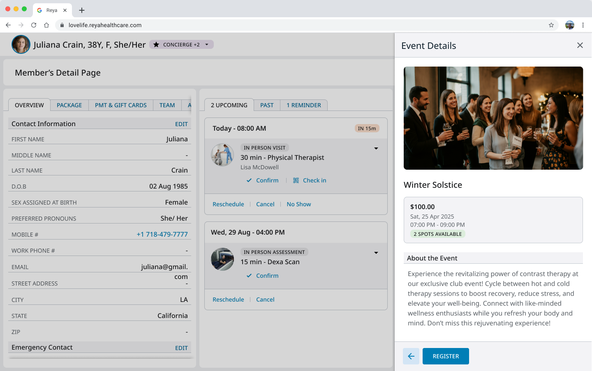Open the Chrome profile avatar

(569, 25)
